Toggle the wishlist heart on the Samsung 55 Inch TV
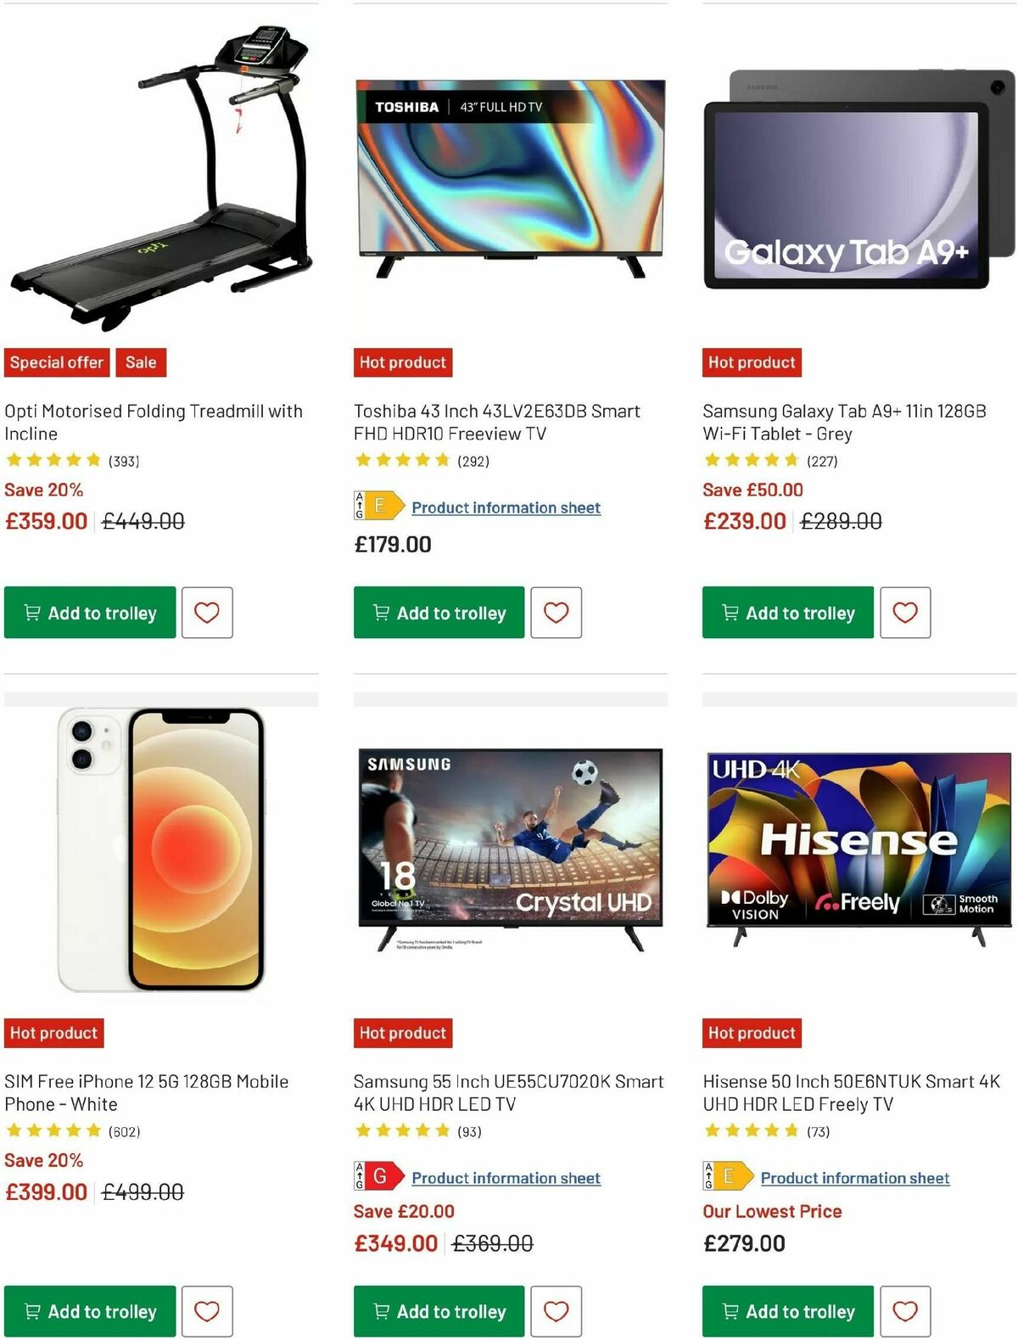The height and width of the screenshot is (1340, 1018). 557,1311
